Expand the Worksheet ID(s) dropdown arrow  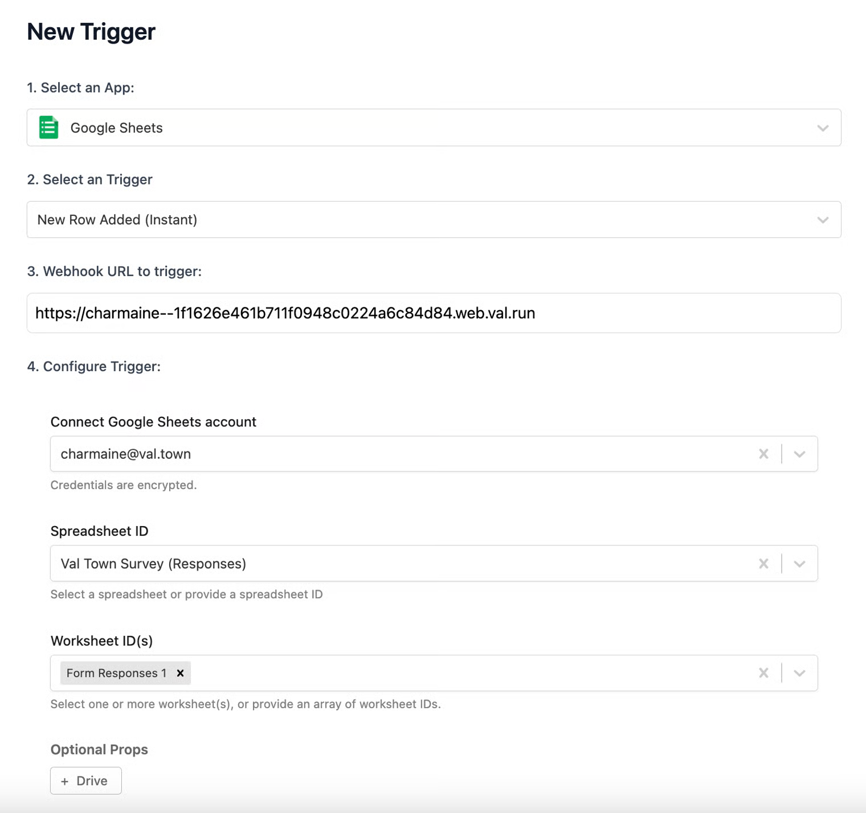tap(799, 673)
